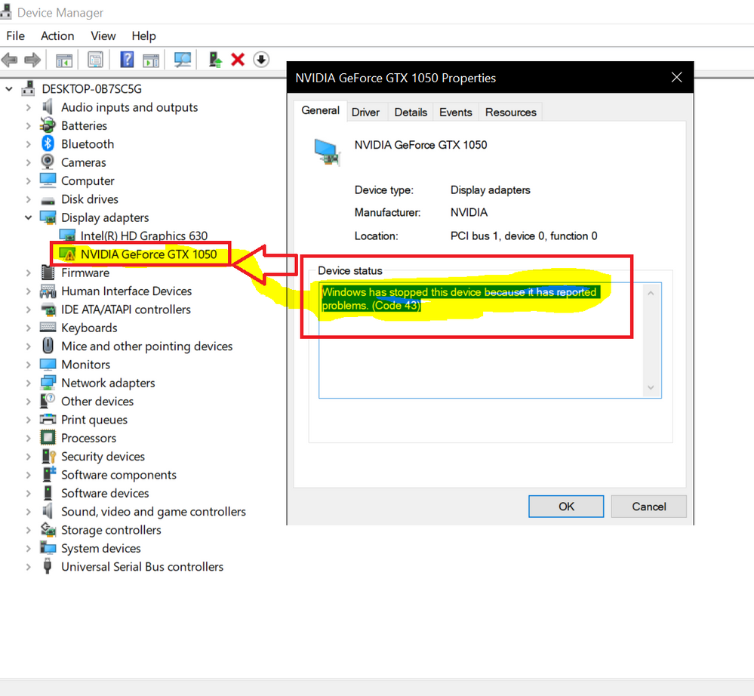Click the Batteries icon in tree
Viewport: 754px width, 696px height.
pyautogui.click(x=48, y=125)
